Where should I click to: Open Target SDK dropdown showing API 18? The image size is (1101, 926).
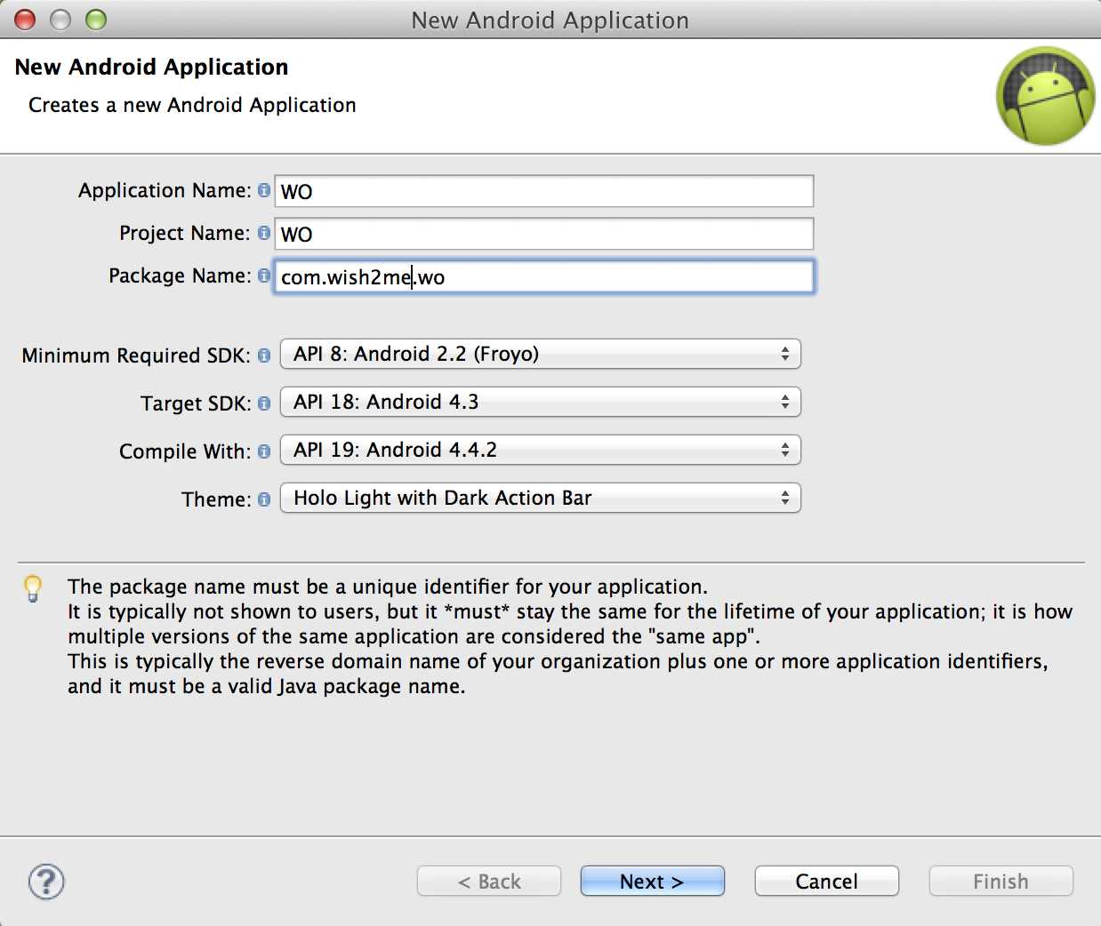coord(541,402)
